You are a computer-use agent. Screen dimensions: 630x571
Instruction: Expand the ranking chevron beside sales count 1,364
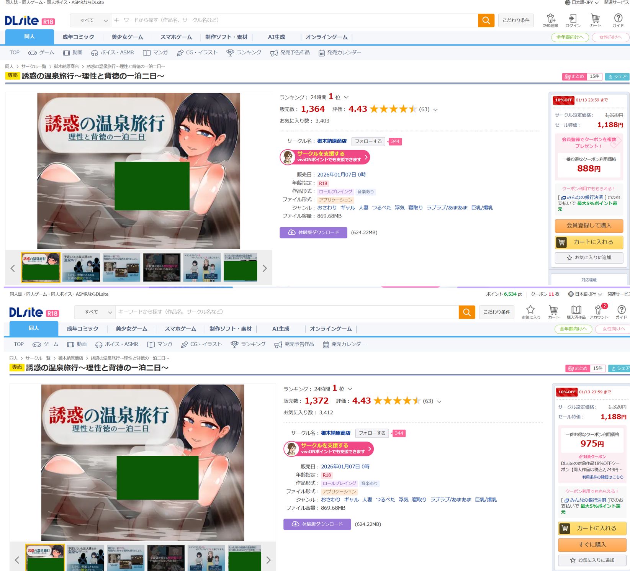coord(346,97)
